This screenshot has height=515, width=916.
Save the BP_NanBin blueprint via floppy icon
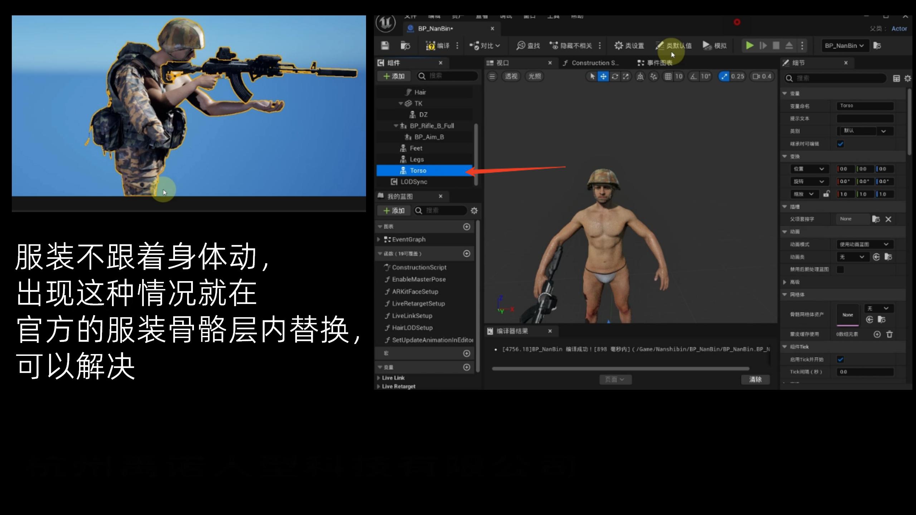pos(385,45)
